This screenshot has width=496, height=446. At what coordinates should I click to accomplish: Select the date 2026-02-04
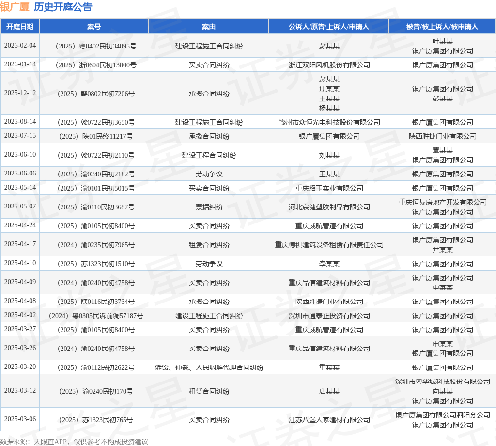pyautogui.click(x=20, y=45)
